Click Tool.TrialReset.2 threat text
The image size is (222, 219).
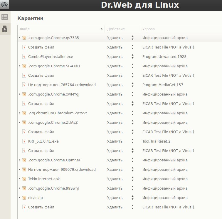click(x=156, y=141)
